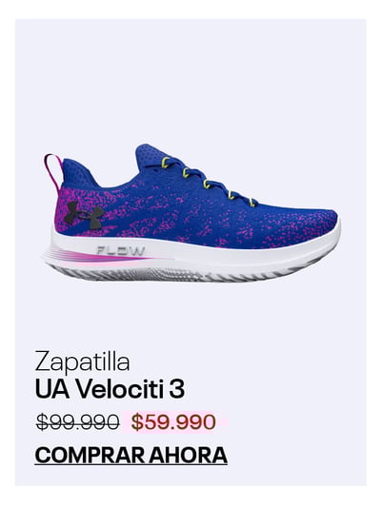
Task: Click the blue tongue of the sneaker
Action: click(149, 154)
